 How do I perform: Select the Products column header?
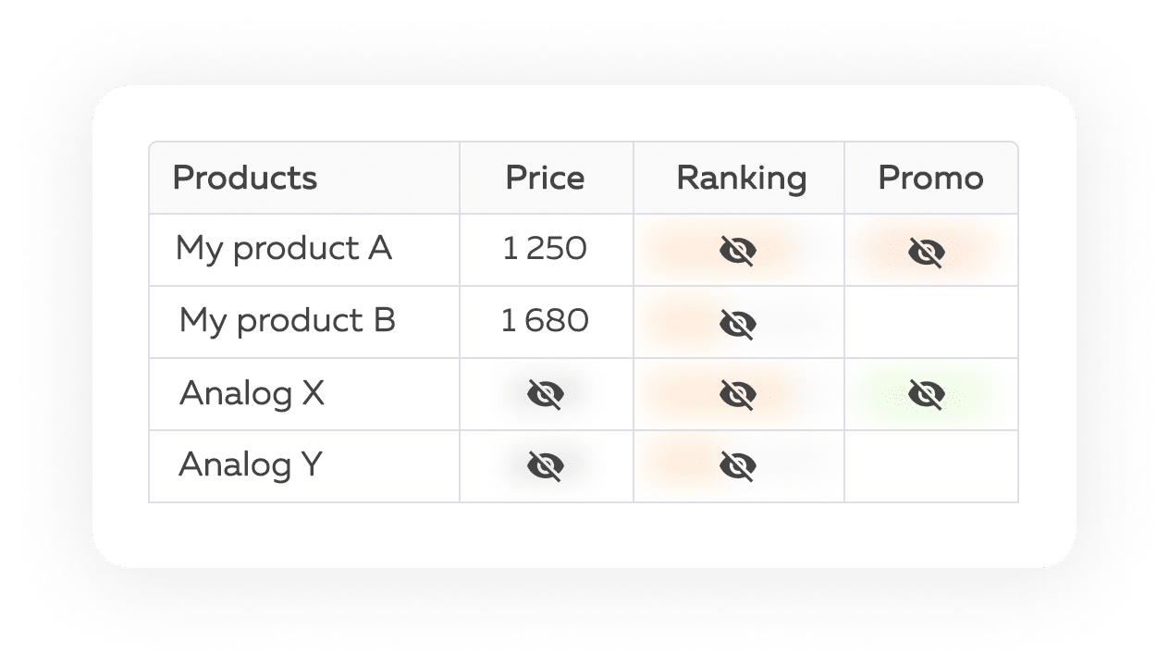245,178
